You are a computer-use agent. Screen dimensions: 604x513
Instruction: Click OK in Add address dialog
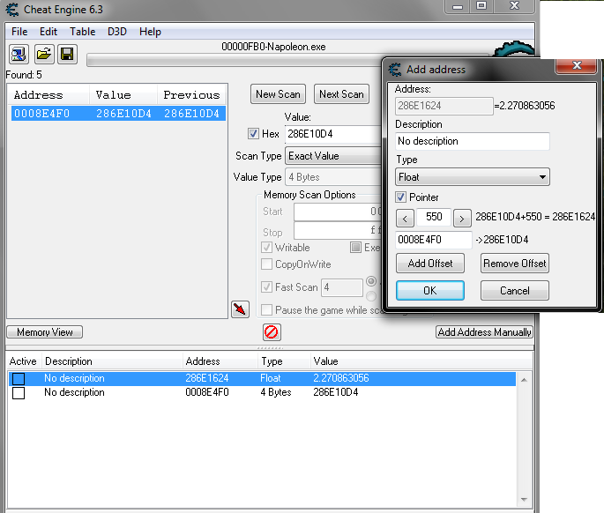coord(429,291)
